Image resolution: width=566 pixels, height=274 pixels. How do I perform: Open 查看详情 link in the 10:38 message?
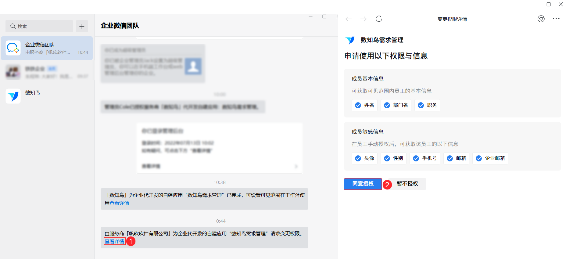click(x=119, y=203)
